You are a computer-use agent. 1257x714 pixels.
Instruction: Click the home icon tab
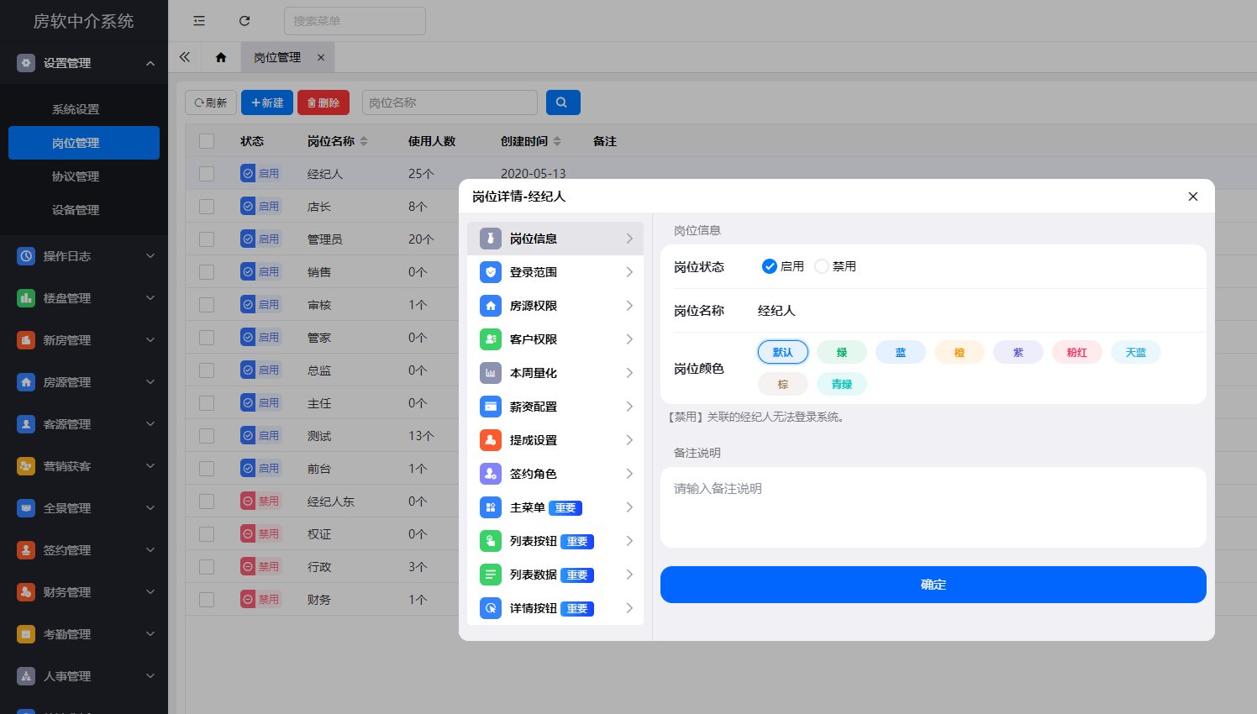[x=221, y=57]
